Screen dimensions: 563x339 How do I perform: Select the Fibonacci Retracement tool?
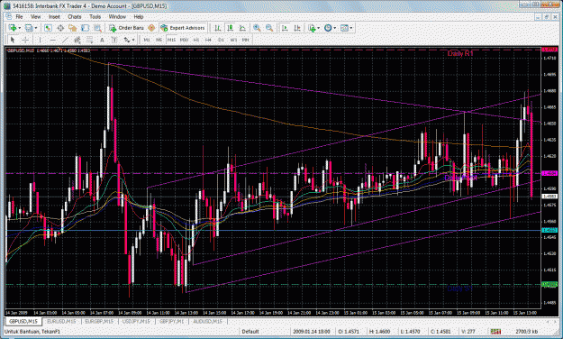click(89, 40)
